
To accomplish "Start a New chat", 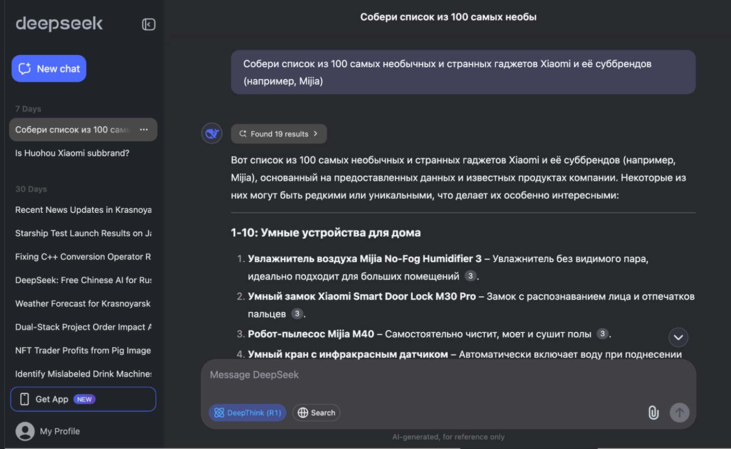I will click(x=49, y=69).
